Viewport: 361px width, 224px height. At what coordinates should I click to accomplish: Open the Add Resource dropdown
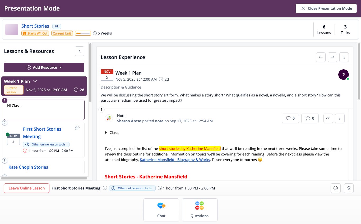point(44,67)
